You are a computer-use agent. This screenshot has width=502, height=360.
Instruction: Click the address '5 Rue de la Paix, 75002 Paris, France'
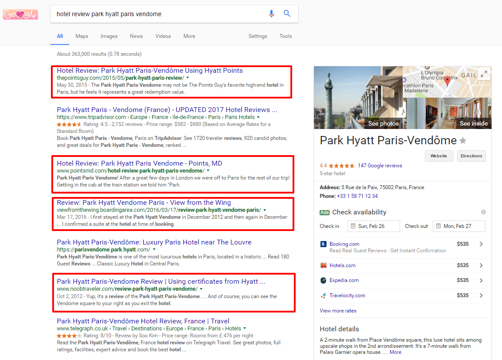tap(383, 187)
